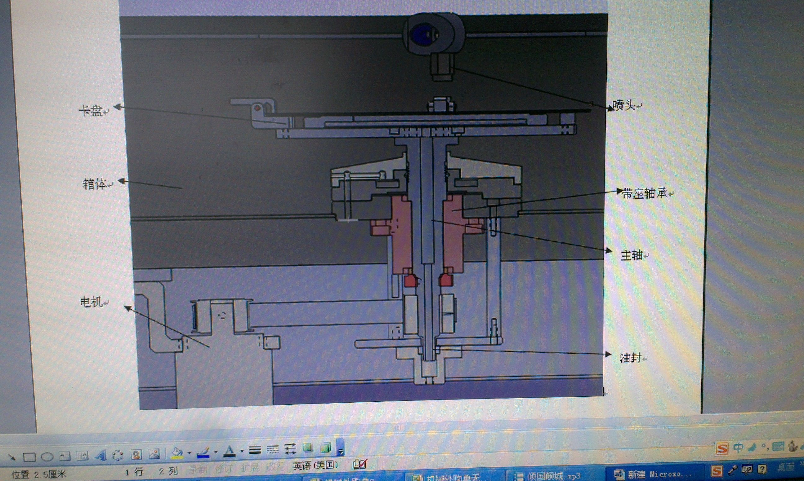Screen dimensions: 804x481
Task: Toggle the 改写 overtype mode indicator
Action: click(275, 467)
